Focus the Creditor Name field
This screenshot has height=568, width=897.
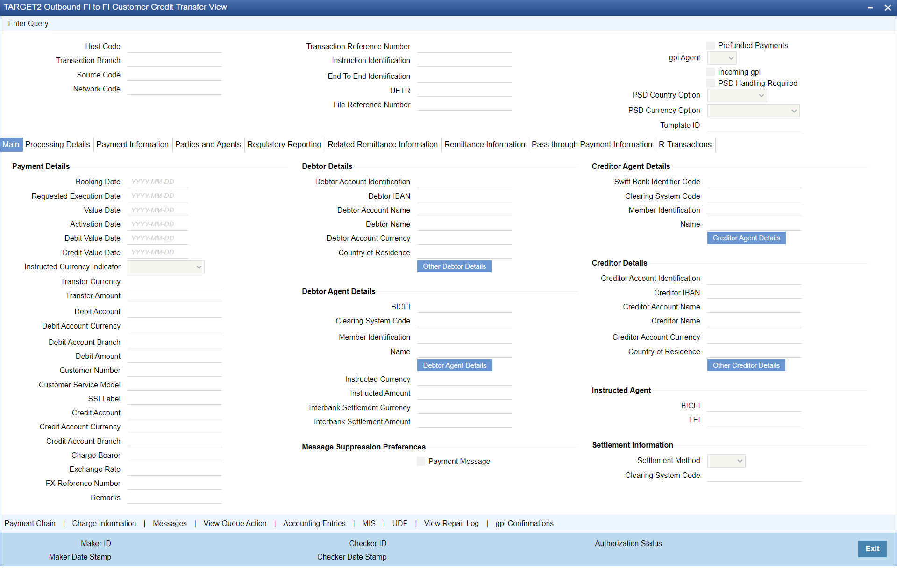755,321
